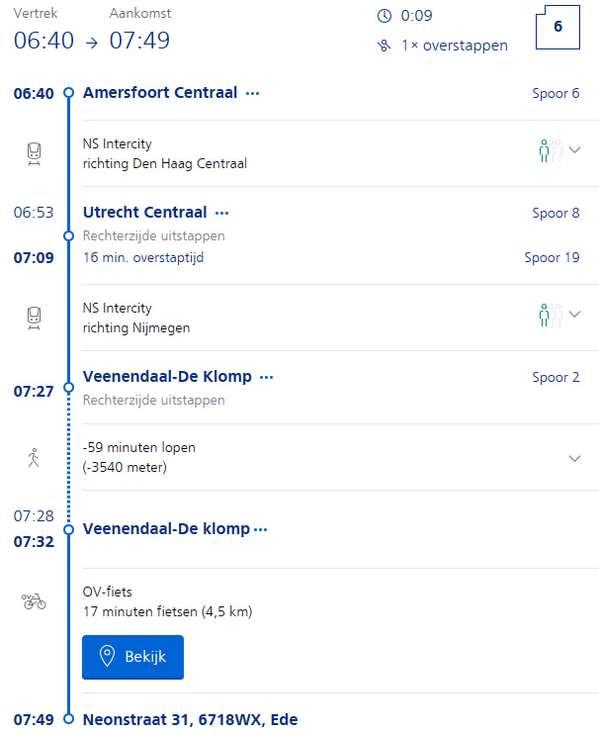Click the walking person icon

(x=34, y=457)
